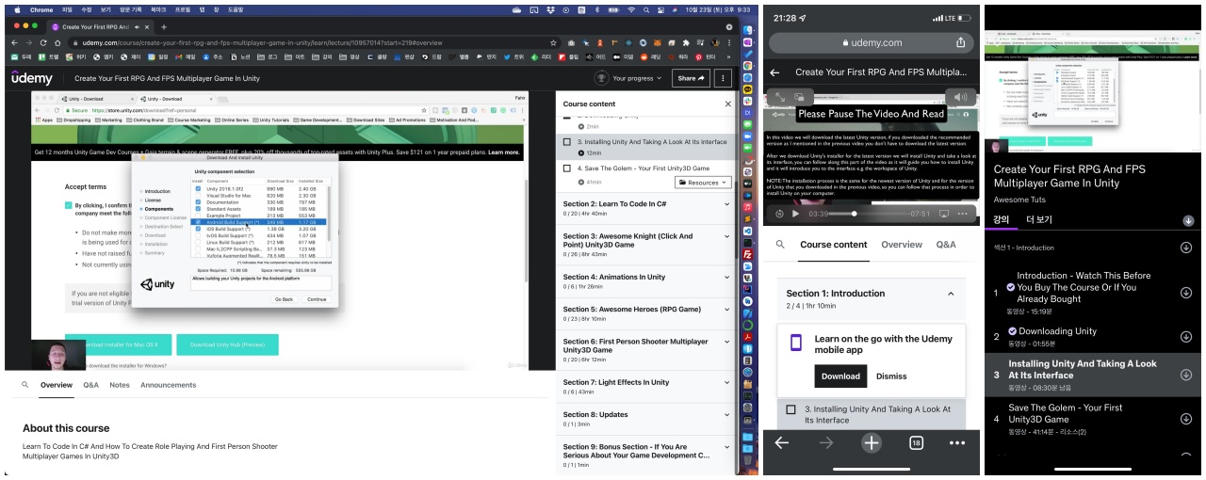Click Go Back in the Unity installer video
Screen dimensions: 1206x480
[284, 298]
